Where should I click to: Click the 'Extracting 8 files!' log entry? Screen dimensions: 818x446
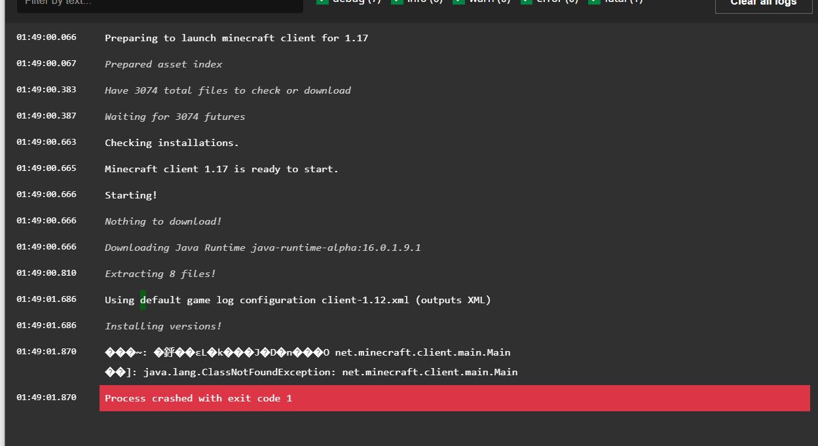click(x=160, y=274)
